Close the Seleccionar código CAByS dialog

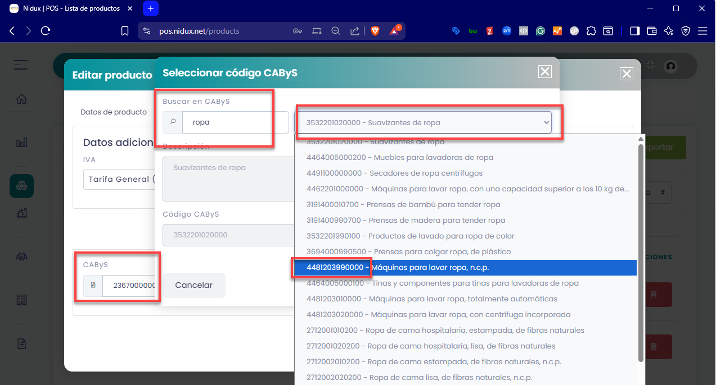click(544, 71)
